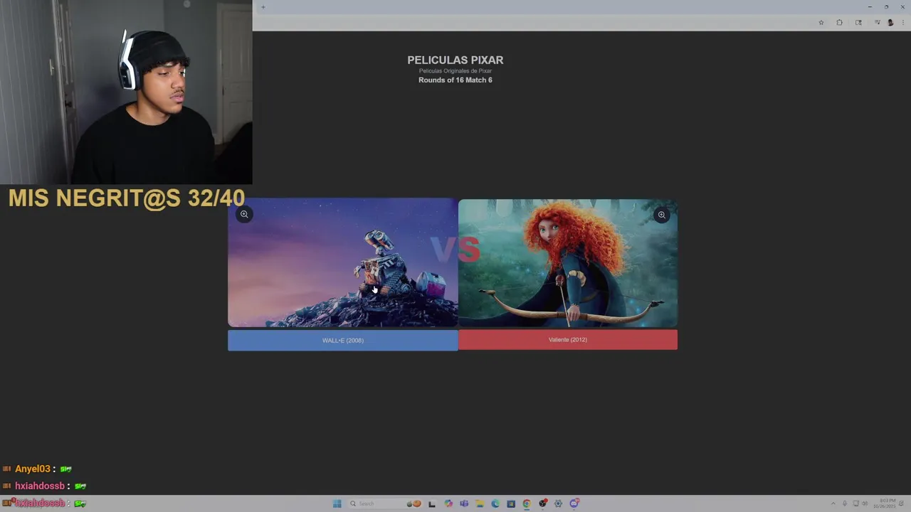Click the Rounds of 16 Match 6 text
911x512 pixels.
(455, 80)
